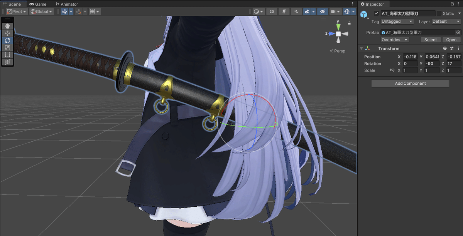Viewport: 463px width, 236px height.
Task: Open the prefab Overrides dropdown
Action: tap(394, 40)
